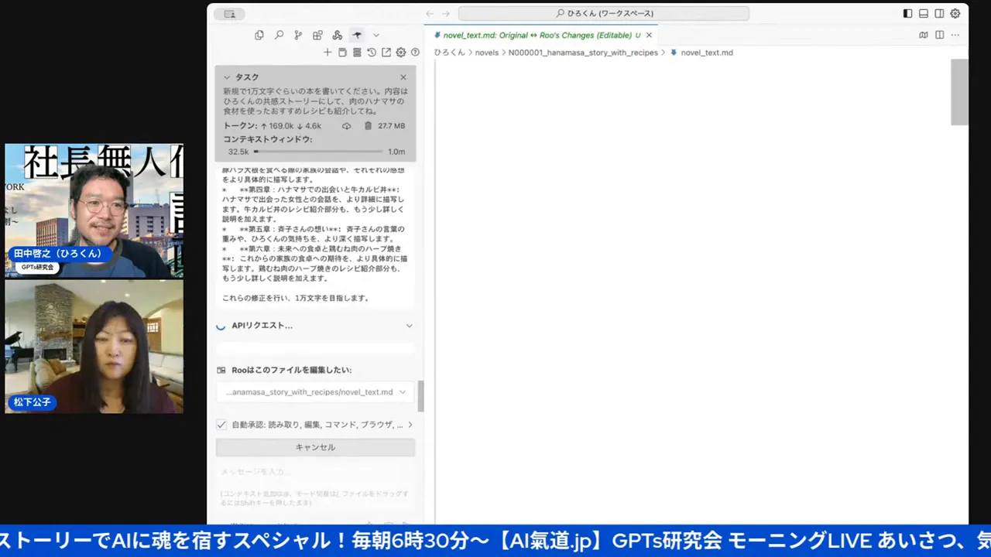The width and height of the screenshot is (991, 557).
Task: Open Roo Code help question mark
Action: coord(416,52)
